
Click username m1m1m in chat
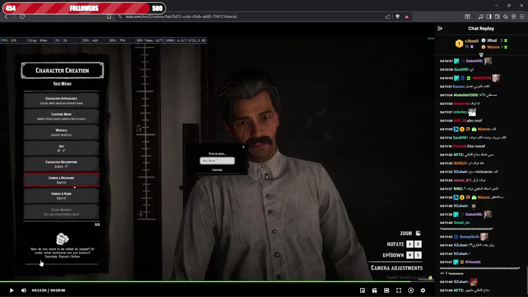tap(460, 112)
